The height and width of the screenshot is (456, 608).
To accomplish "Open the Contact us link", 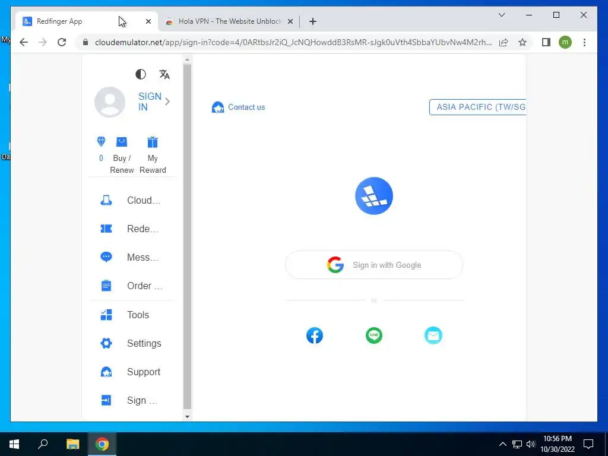I will (x=246, y=107).
